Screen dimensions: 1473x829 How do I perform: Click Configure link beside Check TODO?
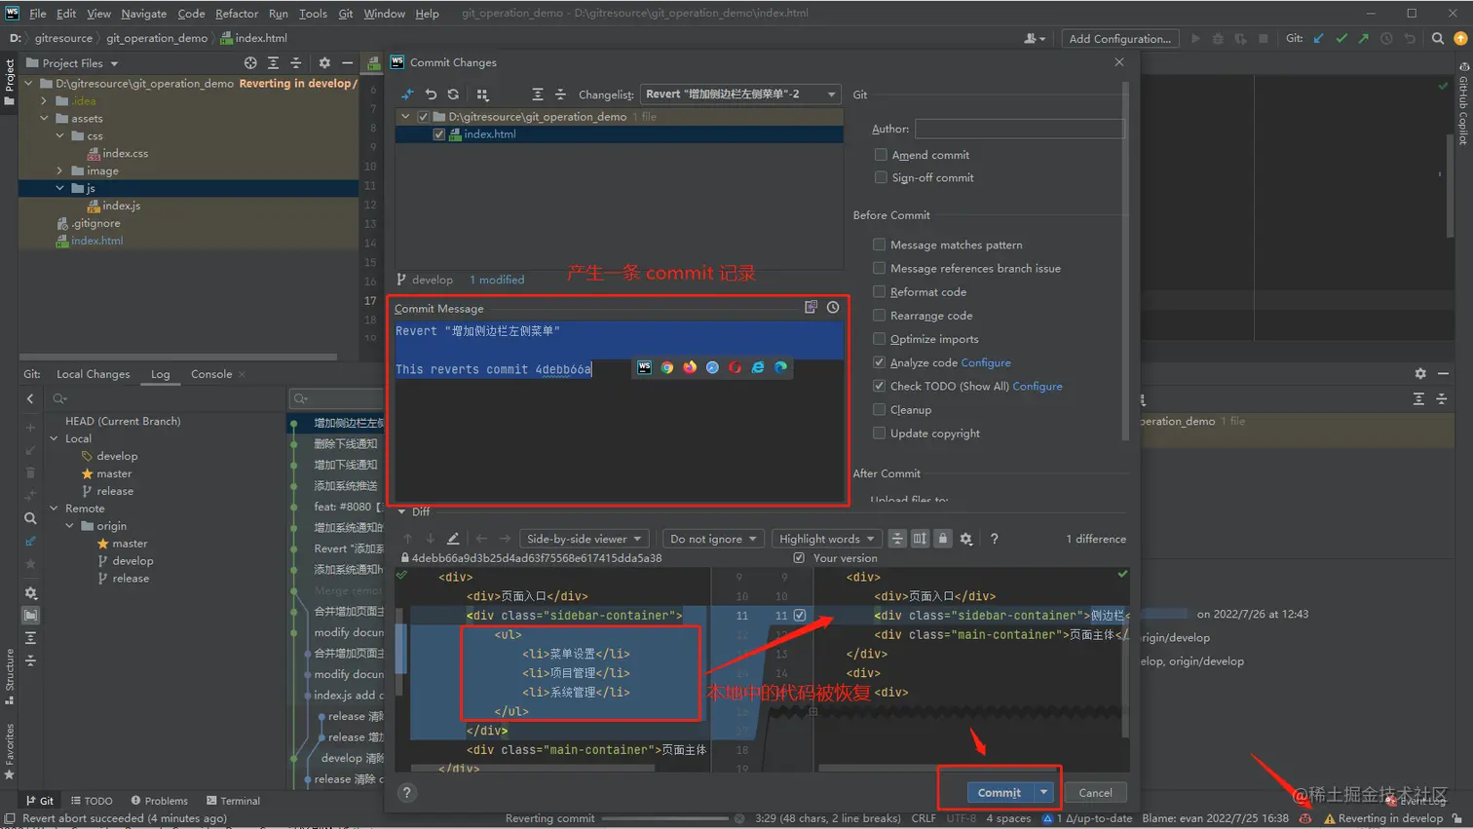click(1038, 386)
